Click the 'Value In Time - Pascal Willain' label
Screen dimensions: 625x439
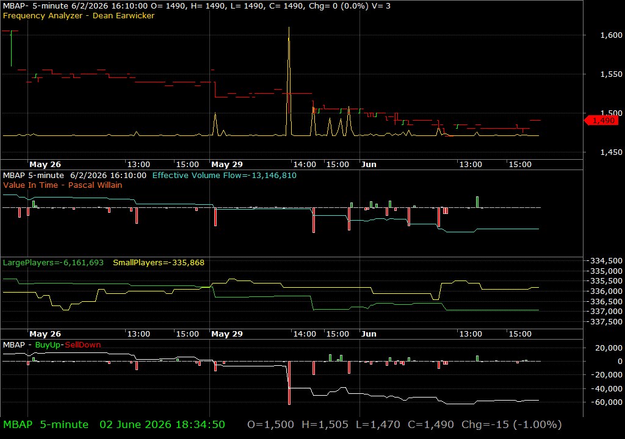[63, 185]
